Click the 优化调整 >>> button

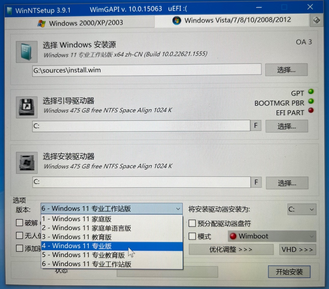pyautogui.click(x=231, y=250)
